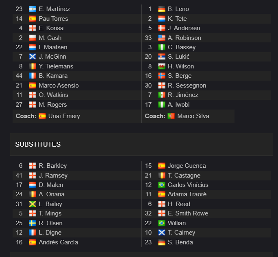Click the Norway flag next to S. Berge
Image resolution: width=278 pixels, height=257 pixels.
(162, 76)
